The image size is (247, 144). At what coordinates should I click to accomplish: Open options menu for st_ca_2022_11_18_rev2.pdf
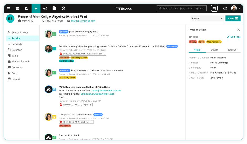coord(91,122)
